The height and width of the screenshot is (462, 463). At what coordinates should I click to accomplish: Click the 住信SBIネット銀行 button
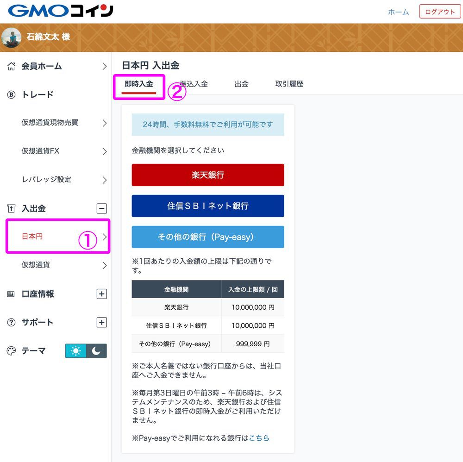pyautogui.click(x=208, y=206)
